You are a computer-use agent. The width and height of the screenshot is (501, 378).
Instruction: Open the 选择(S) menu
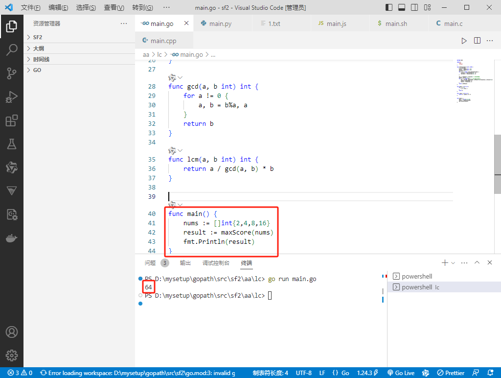(86, 7)
